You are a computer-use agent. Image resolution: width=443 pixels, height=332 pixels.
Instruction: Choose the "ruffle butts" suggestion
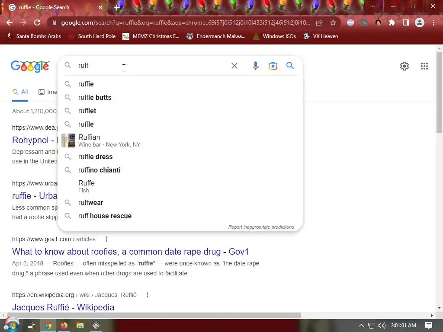[180, 97]
